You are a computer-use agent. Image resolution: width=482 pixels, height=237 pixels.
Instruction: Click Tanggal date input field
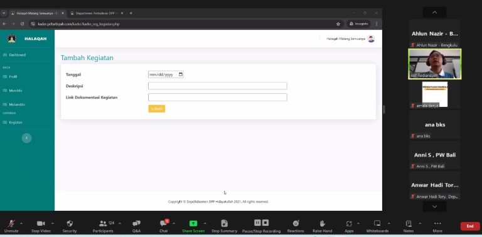[x=166, y=74]
